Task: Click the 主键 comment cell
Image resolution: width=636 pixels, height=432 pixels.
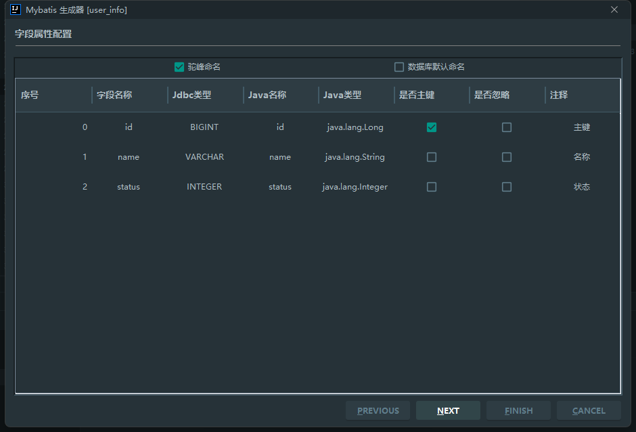Action: point(582,127)
